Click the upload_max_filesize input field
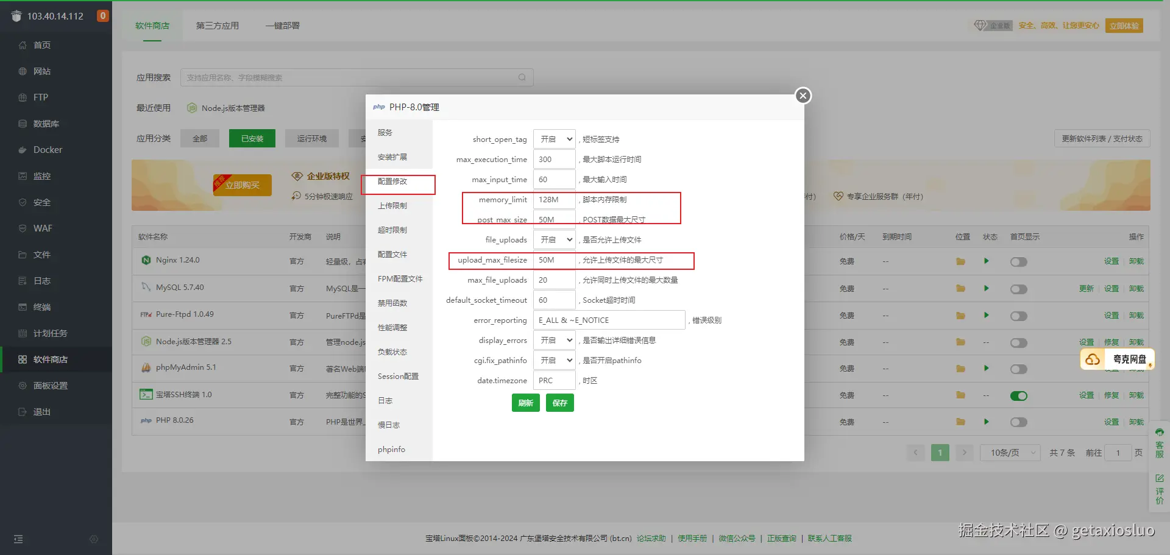 click(x=554, y=260)
